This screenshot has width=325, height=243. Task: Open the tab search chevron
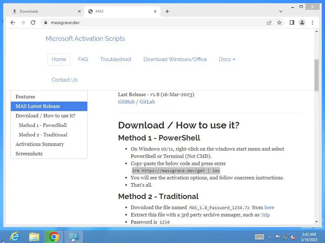[x=281, y=11]
